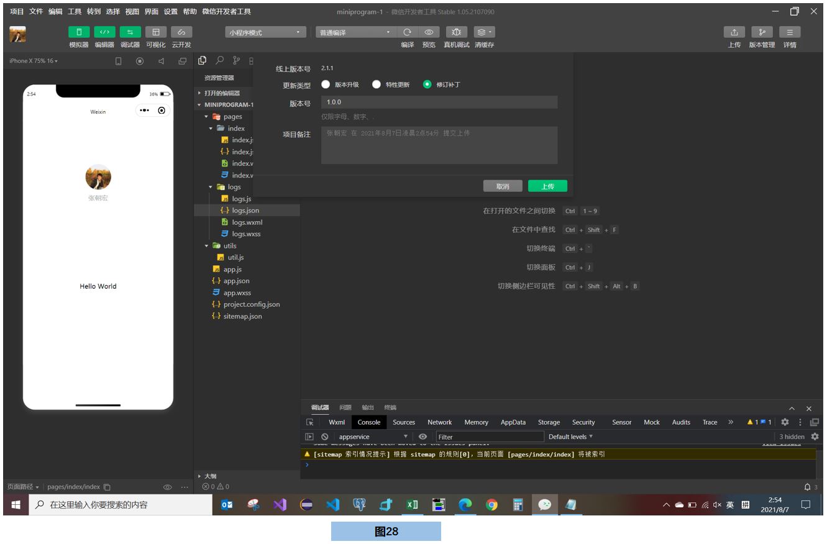The width and height of the screenshot is (827, 544).
Task: Click the Windows Start button
Action: coord(16,505)
